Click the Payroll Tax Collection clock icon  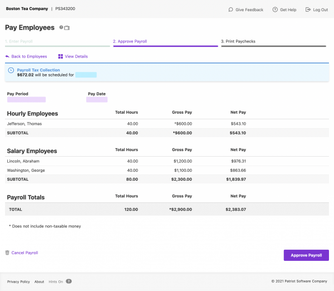click(11, 70)
